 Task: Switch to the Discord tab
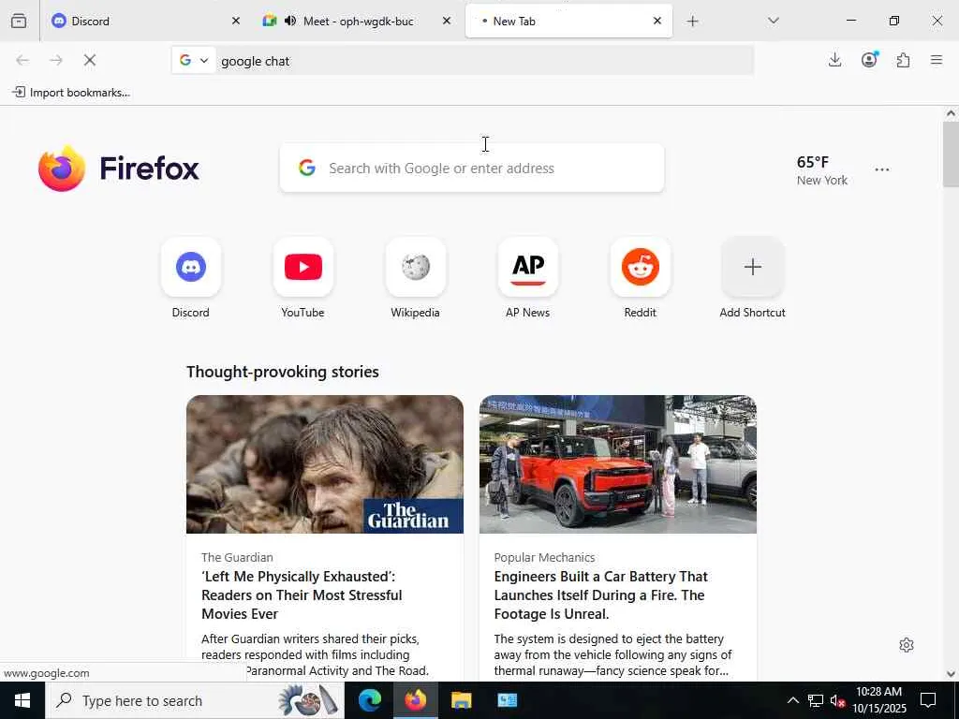coord(142,21)
